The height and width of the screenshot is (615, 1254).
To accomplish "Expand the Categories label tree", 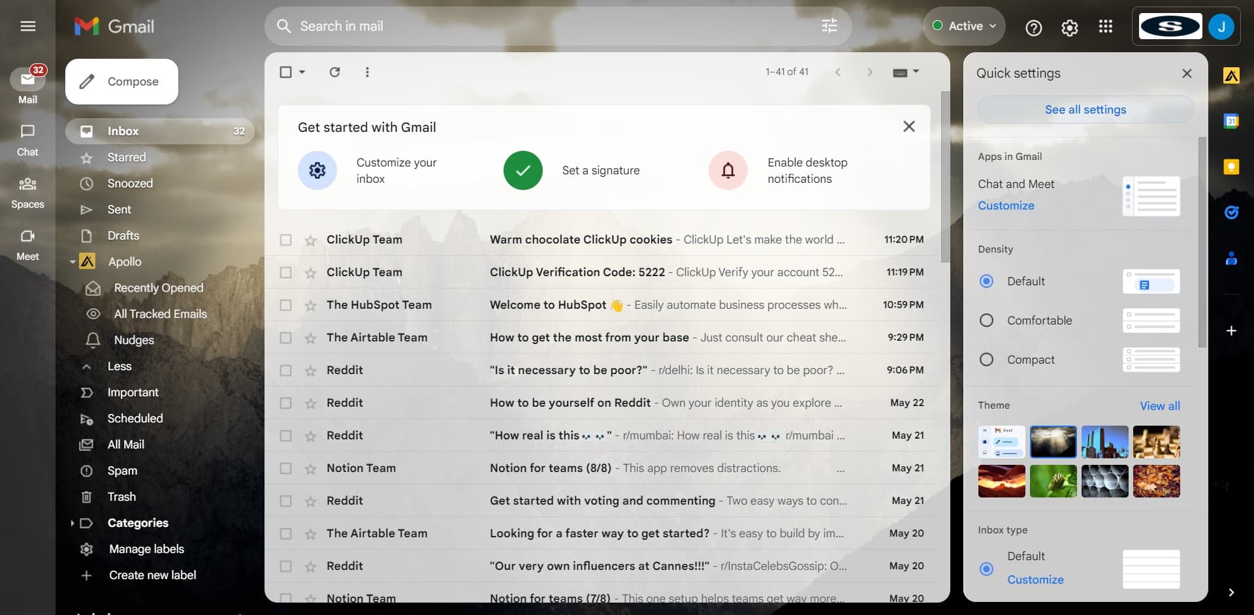I will coord(72,523).
